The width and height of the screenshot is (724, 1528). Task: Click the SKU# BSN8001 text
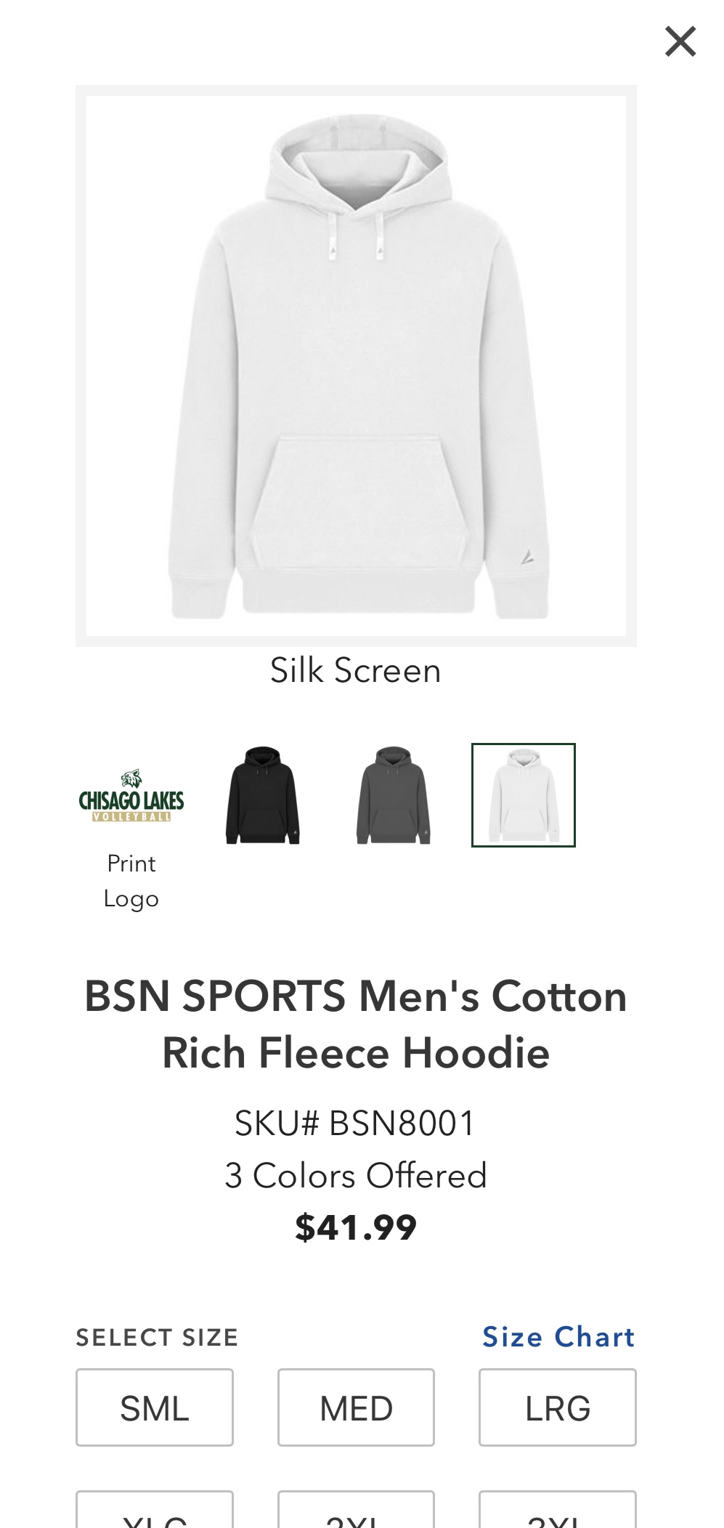355,1123
